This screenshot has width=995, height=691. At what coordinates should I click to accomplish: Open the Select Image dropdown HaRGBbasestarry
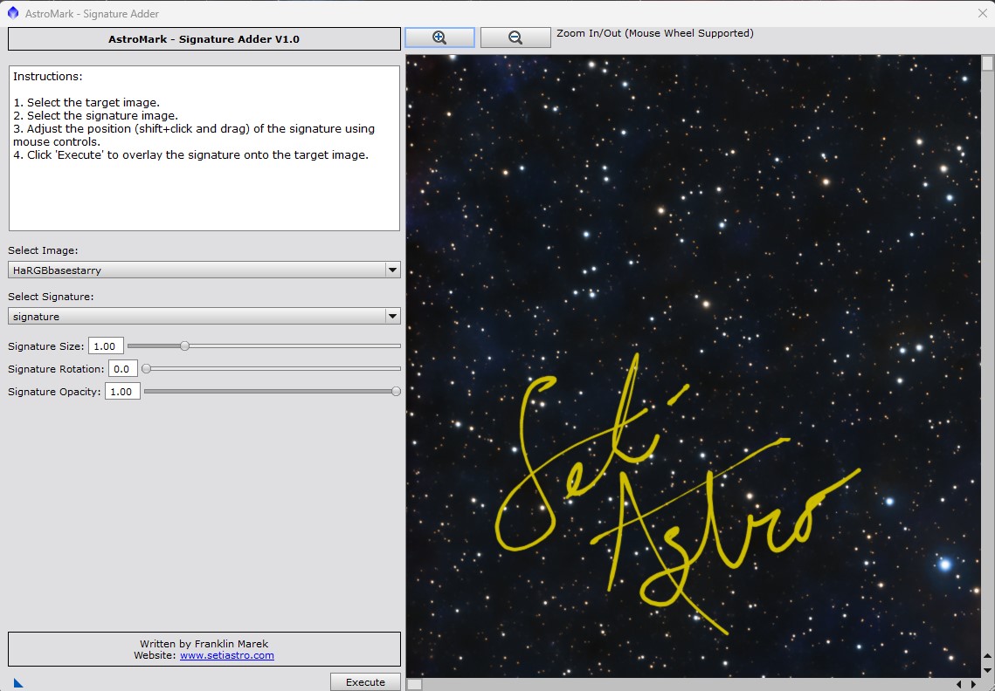coord(204,270)
